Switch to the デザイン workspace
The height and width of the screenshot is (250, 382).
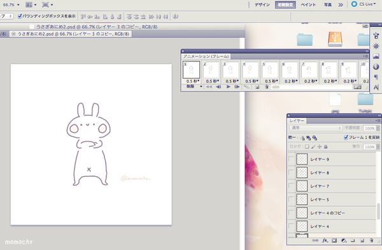(x=262, y=4)
